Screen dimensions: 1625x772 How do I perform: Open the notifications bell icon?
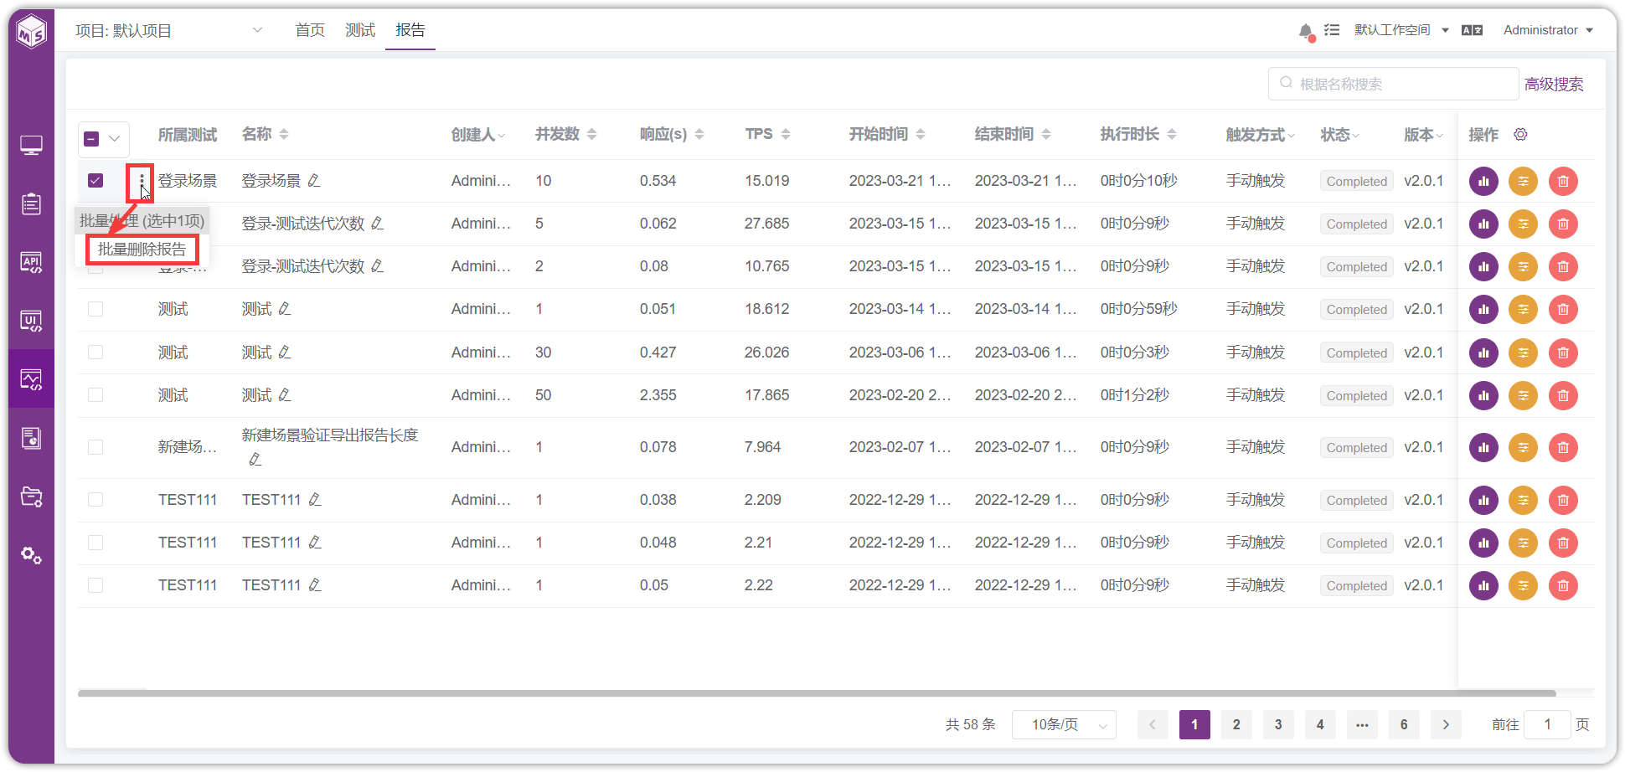pyautogui.click(x=1306, y=31)
